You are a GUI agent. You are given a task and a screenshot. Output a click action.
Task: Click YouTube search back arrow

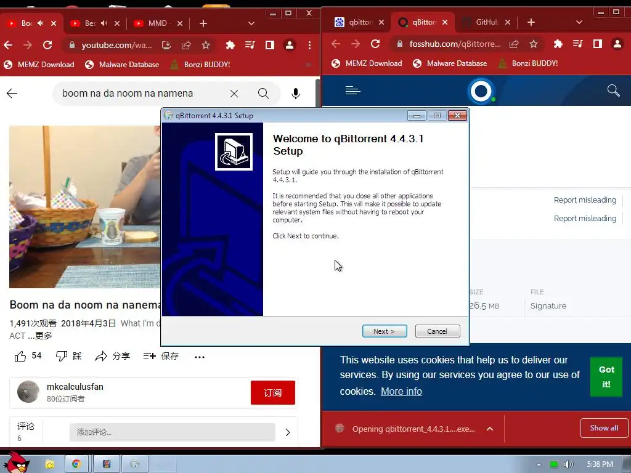[x=12, y=94]
